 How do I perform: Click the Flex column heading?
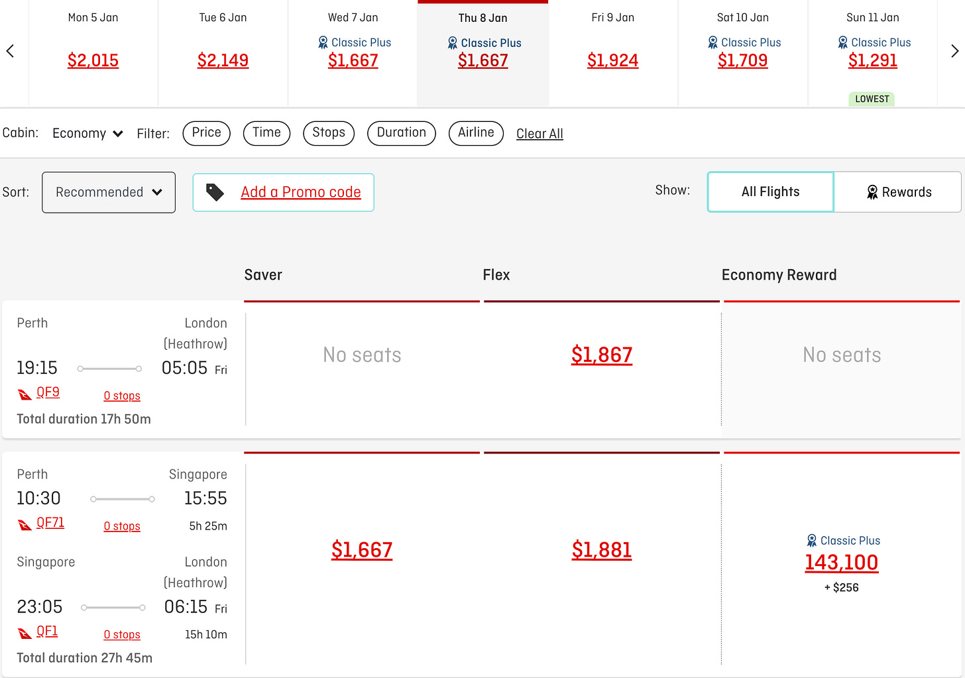coord(496,275)
